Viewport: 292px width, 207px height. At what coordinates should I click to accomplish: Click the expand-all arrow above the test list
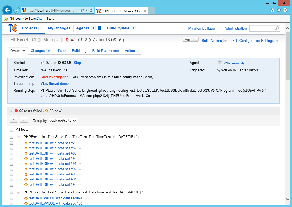coord(24,120)
